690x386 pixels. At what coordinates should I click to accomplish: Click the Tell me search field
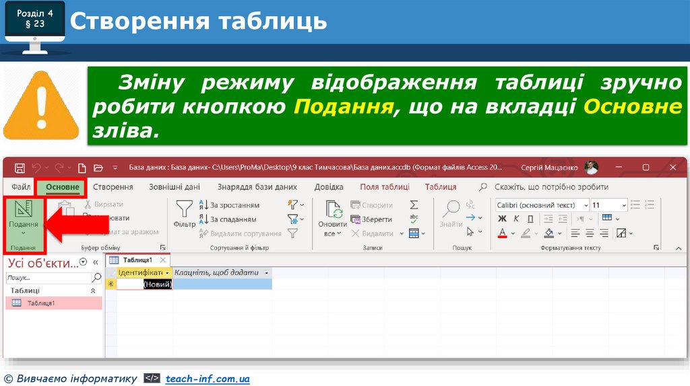click(551, 187)
